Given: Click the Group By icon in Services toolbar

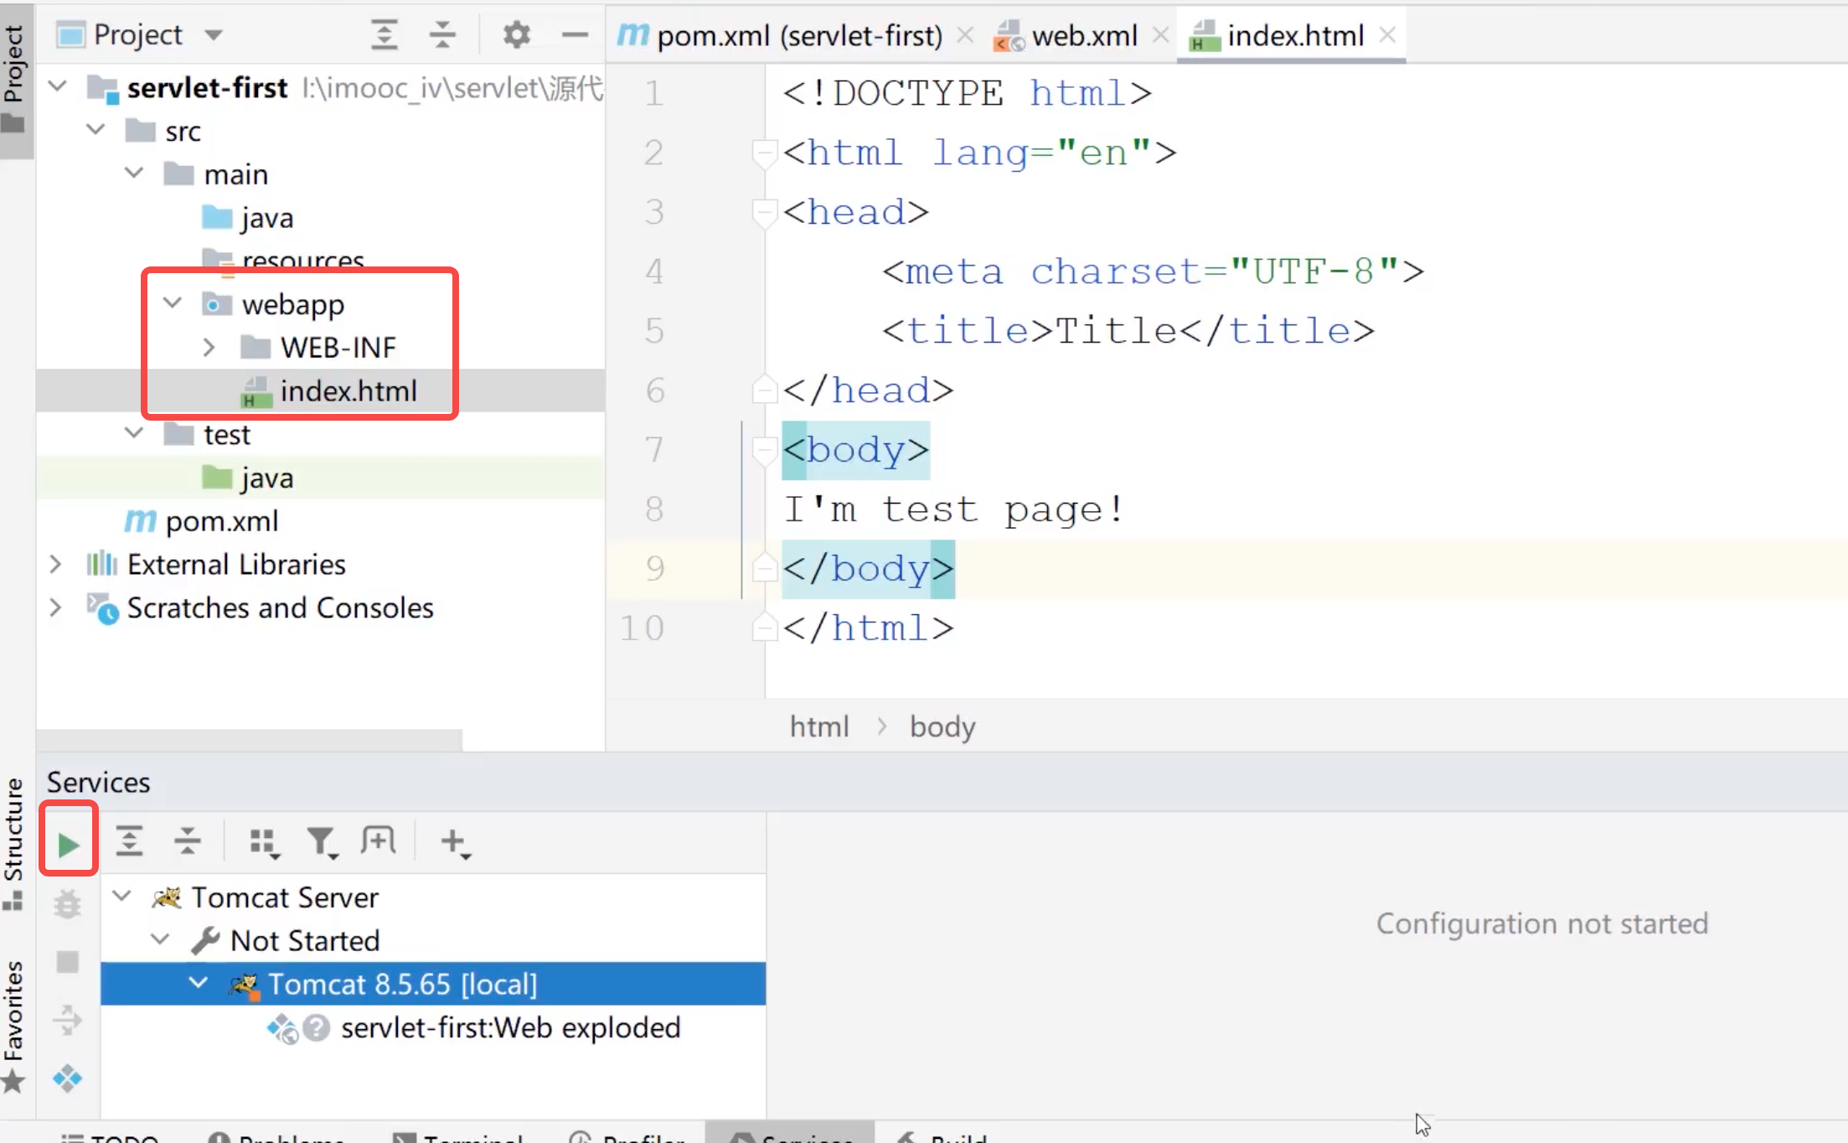Looking at the screenshot, I should click(x=264, y=842).
